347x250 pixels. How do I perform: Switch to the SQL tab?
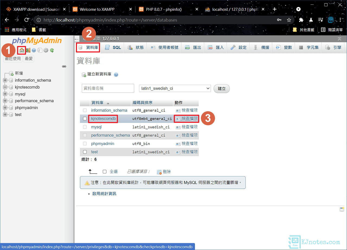tap(113, 48)
